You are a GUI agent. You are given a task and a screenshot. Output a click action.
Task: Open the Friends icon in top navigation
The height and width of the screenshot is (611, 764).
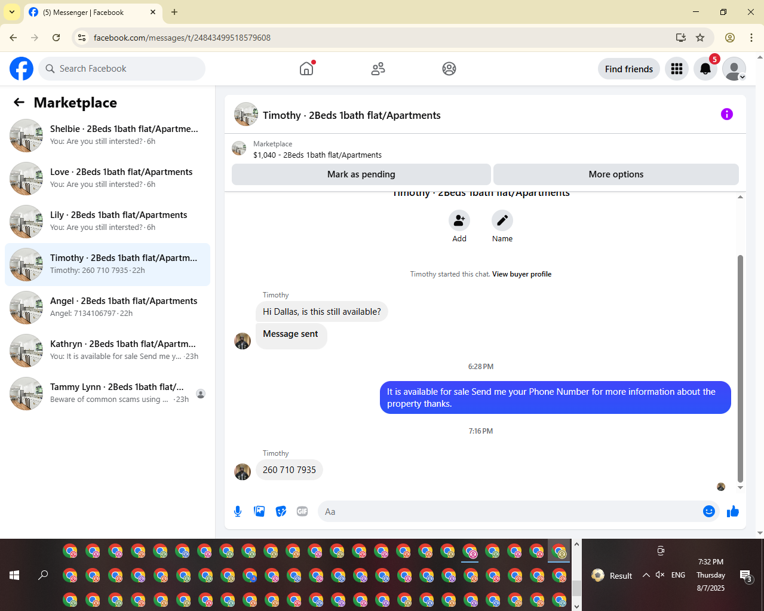point(378,69)
